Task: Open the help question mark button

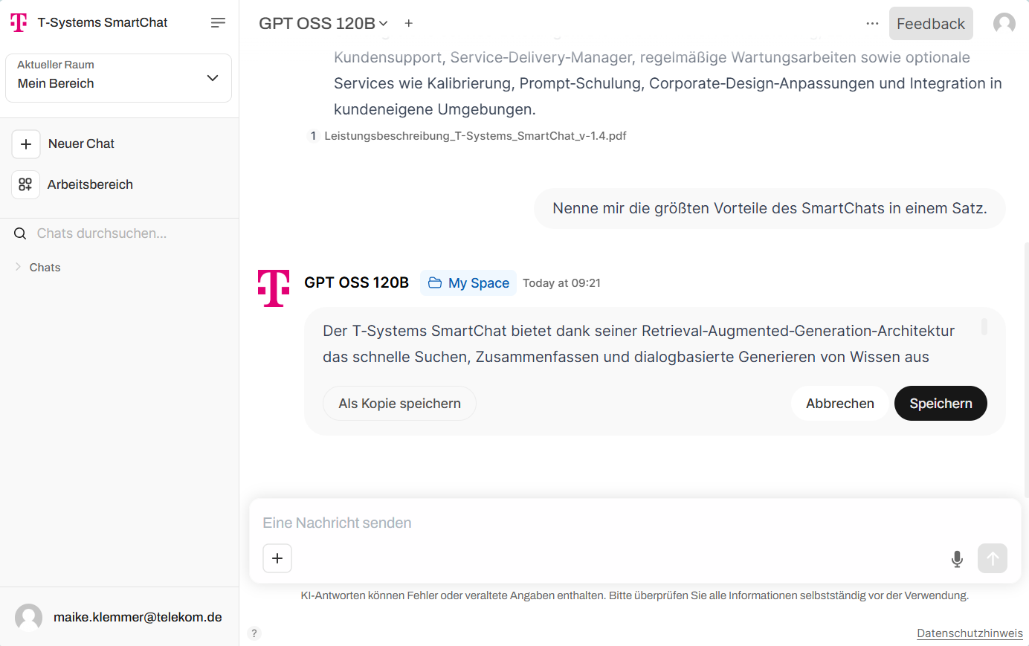Action: click(x=254, y=633)
